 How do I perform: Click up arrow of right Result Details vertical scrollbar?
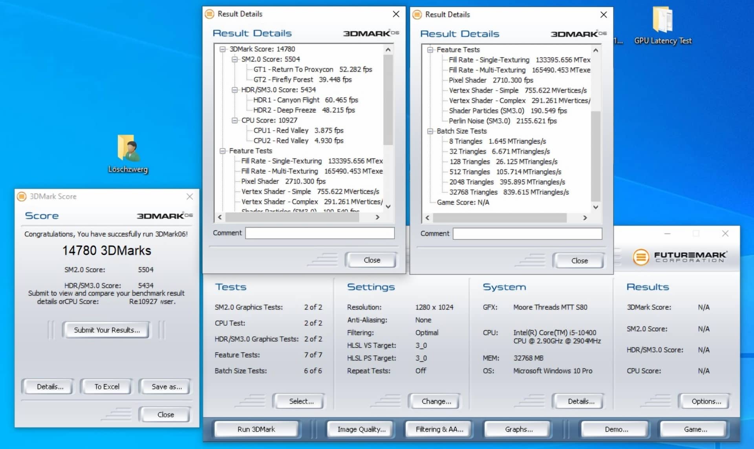click(596, 50)
